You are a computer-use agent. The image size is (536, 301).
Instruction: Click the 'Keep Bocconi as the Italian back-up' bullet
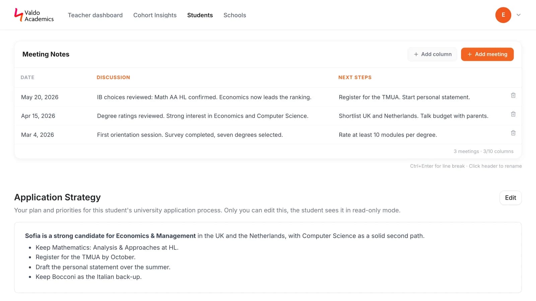click(88, 277)
